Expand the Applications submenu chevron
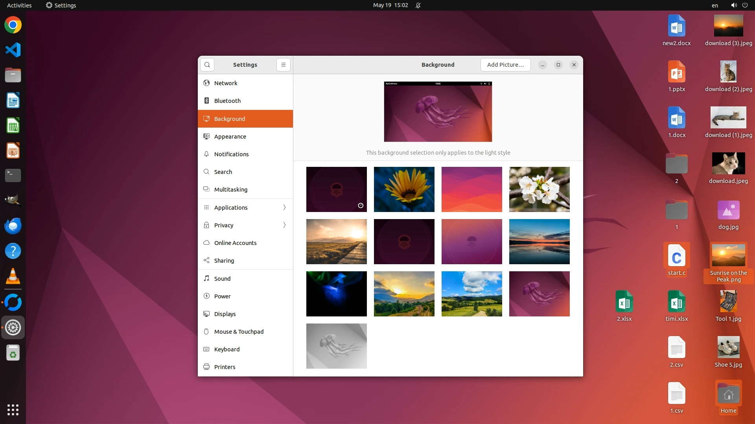Image resolution: width=755 pixels, height=424 pixels. (284, 208)
